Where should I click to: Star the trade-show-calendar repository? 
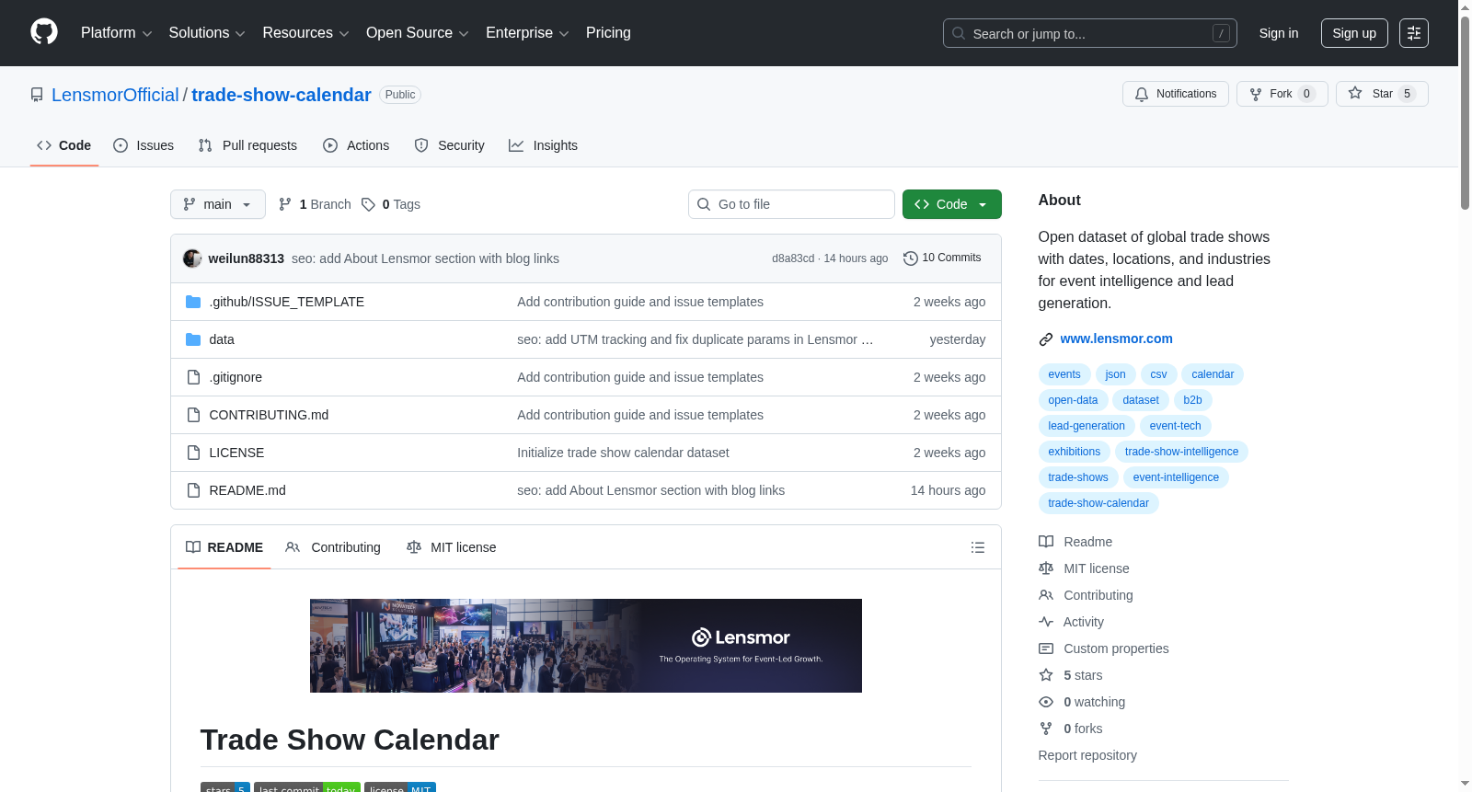(x=1382, y=94)
